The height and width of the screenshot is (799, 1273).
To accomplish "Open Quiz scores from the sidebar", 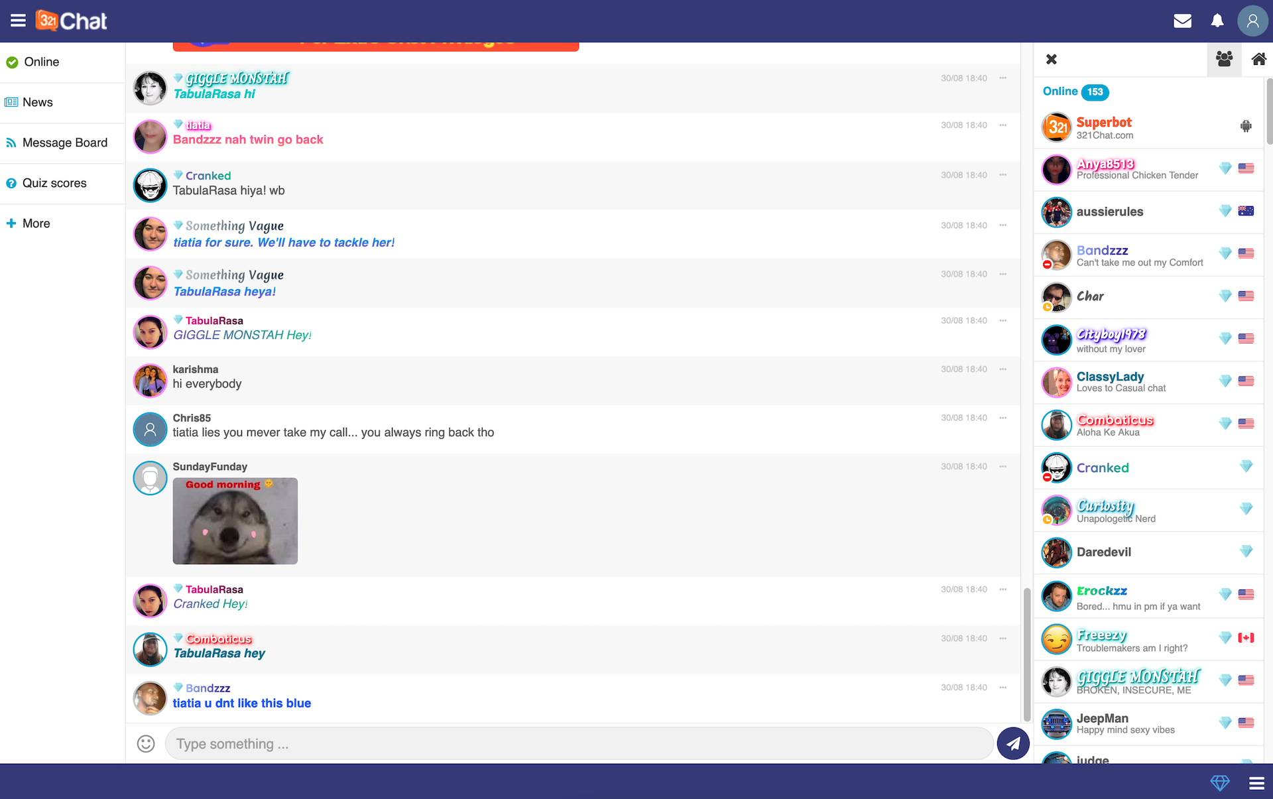I will (x=54, y=183).
